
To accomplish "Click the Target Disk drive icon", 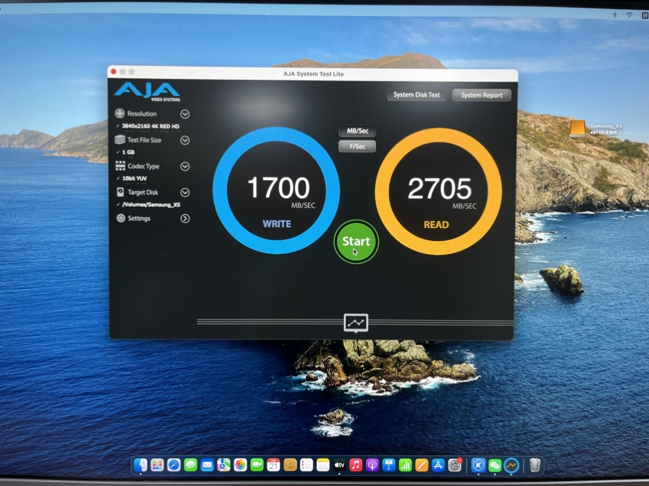I will click(120, 192).
